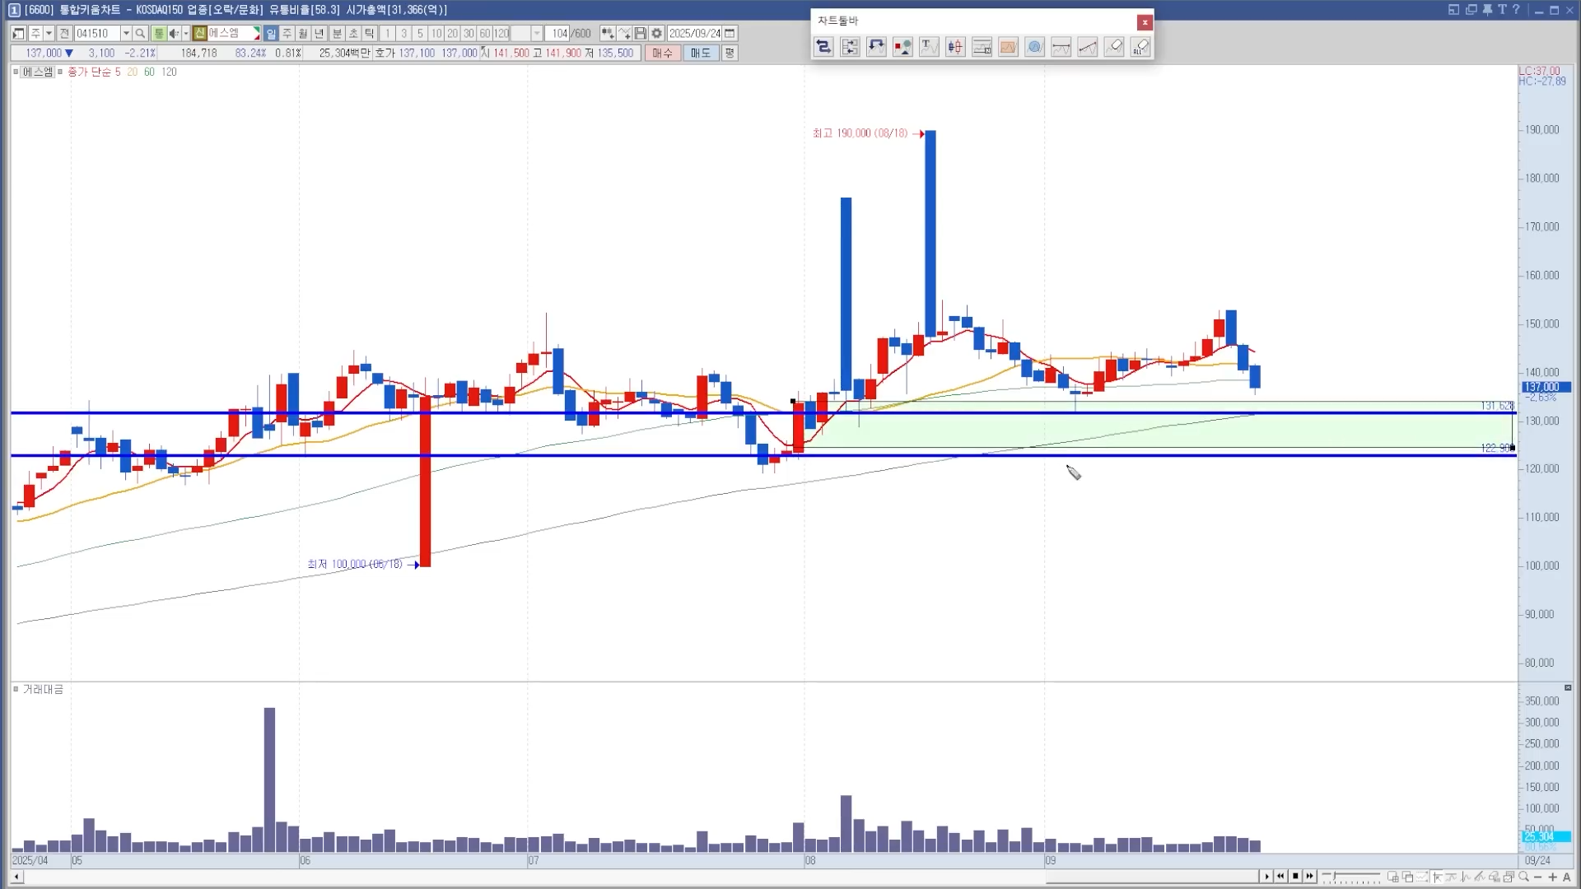The height and width of the screenshot is (889, 1581).
Task: Click the single eraser tool icon
Action: coord(1114,47)
